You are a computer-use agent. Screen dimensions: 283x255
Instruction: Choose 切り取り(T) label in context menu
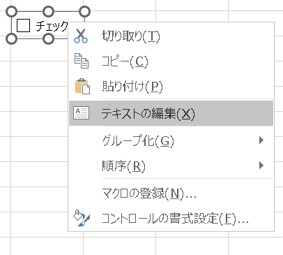click(131, 36)
